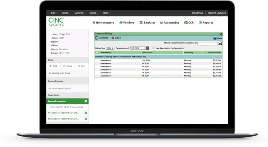Cancel the Generate Billing dialog
Screen dimensions: 268x147
point(116,38)
